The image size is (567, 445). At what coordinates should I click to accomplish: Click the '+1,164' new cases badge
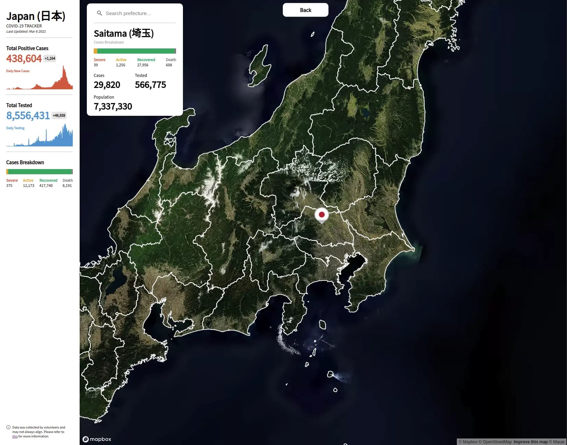tap(50, 58)
